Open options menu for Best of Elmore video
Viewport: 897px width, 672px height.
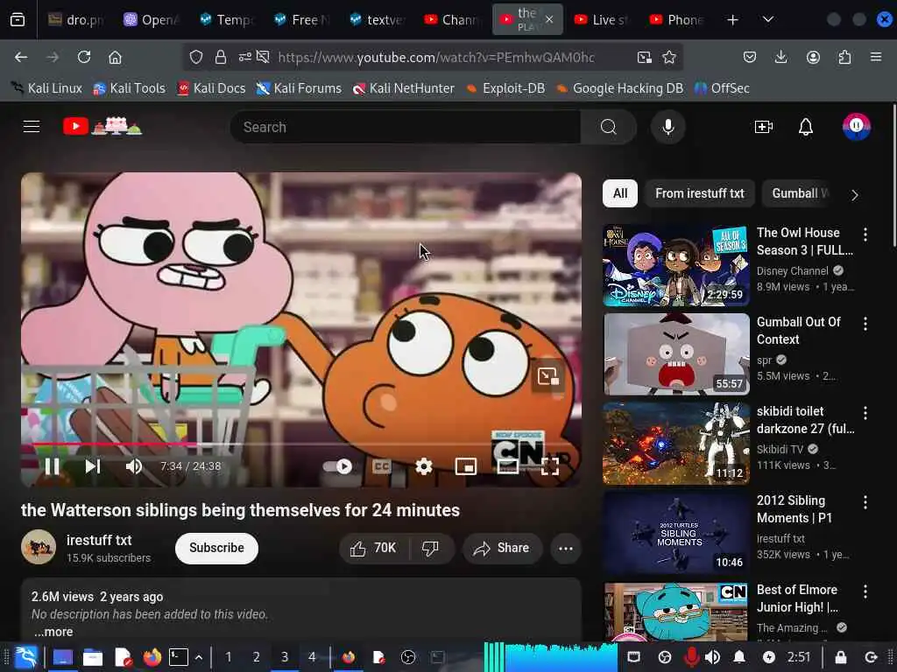tap(865, 591)
